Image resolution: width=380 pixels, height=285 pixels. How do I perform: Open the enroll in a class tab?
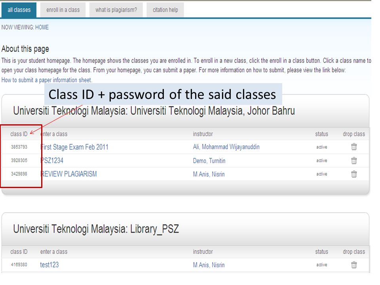click(x=63, y=10)
